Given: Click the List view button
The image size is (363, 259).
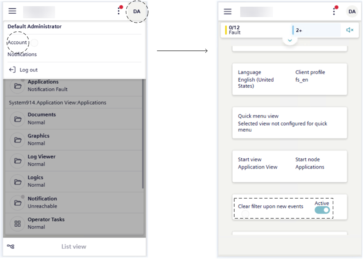Looking at the screenshot, I should tap(74, 247).
